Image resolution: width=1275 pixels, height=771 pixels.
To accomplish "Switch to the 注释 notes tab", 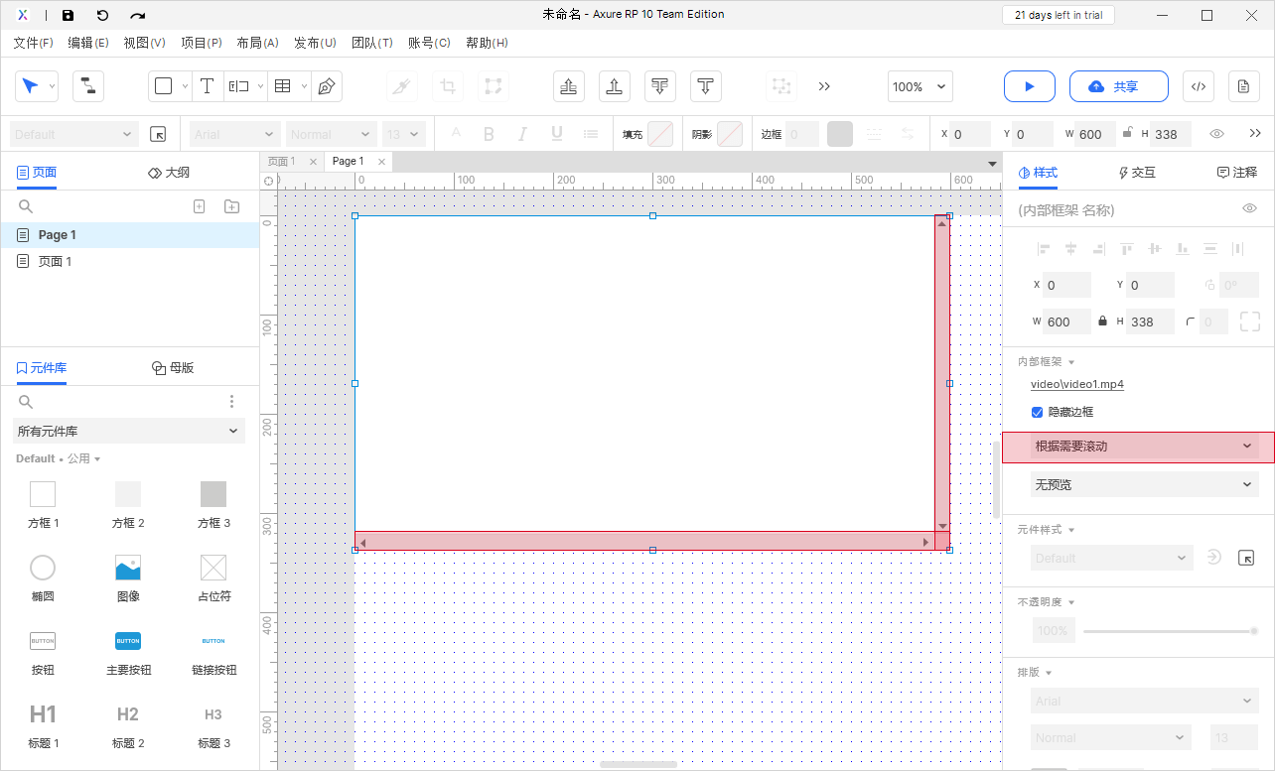I will (x=1237, y=173).
